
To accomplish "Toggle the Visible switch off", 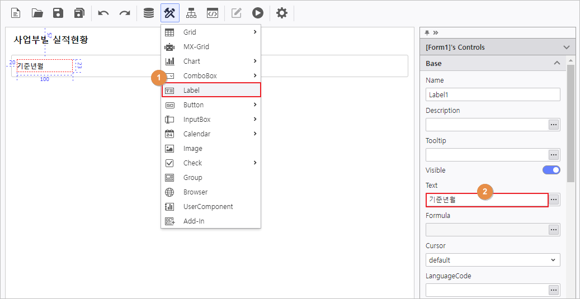I will click(x=551, y=170).
